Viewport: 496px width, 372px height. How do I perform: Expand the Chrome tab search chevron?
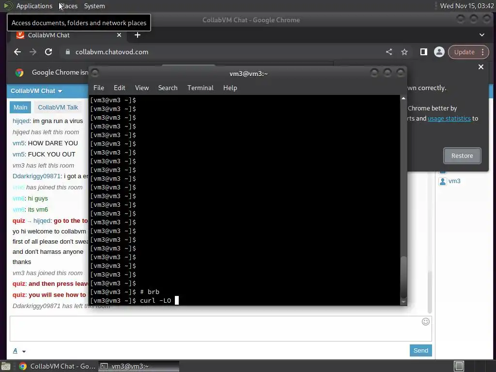482,35
